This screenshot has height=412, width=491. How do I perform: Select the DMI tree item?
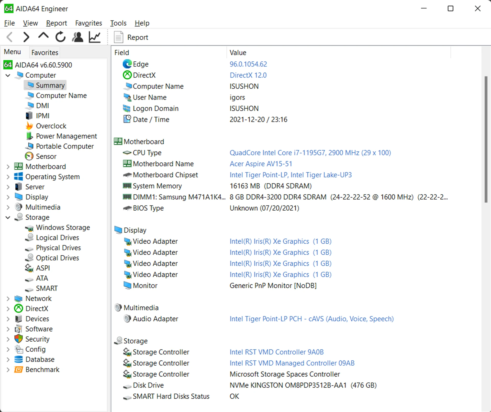[42, 106]
